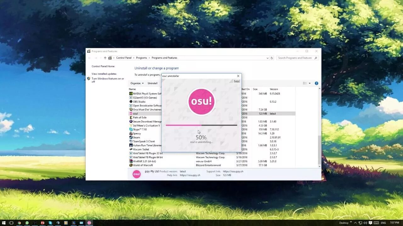403x226 pixels.
Task: Click the Orcs Must Die! Unchained icon
Action: coord(131,110)
